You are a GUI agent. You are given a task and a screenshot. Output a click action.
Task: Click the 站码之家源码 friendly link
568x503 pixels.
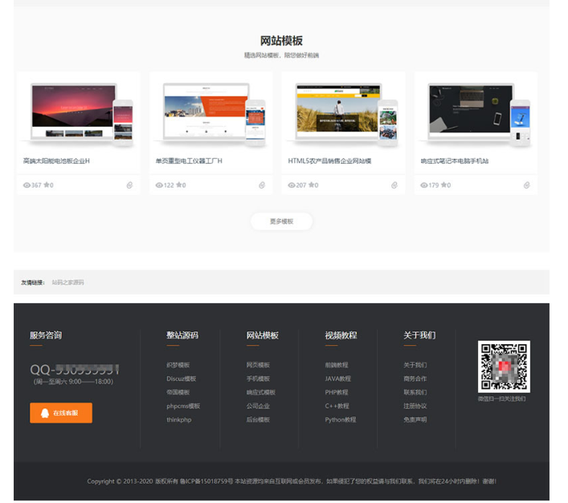pyautogui.click(x=68, y=282)
